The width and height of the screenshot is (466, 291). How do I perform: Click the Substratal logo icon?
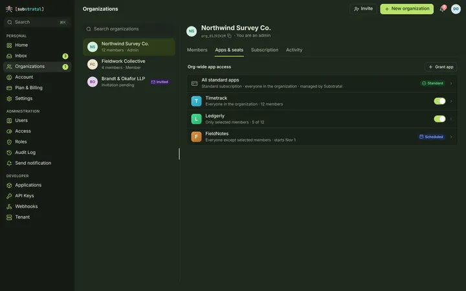click(x=9, y=9)
